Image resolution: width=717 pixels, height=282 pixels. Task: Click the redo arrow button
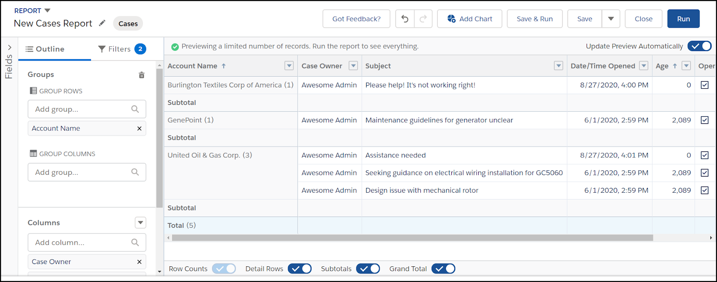pos(423,19)
